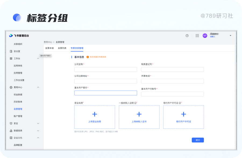
Task: Click the 发票管理 breadcrumb
Action: point(60,42)
